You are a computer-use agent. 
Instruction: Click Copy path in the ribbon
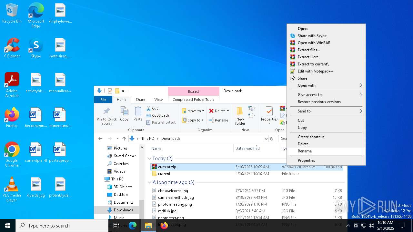point(157,115)
